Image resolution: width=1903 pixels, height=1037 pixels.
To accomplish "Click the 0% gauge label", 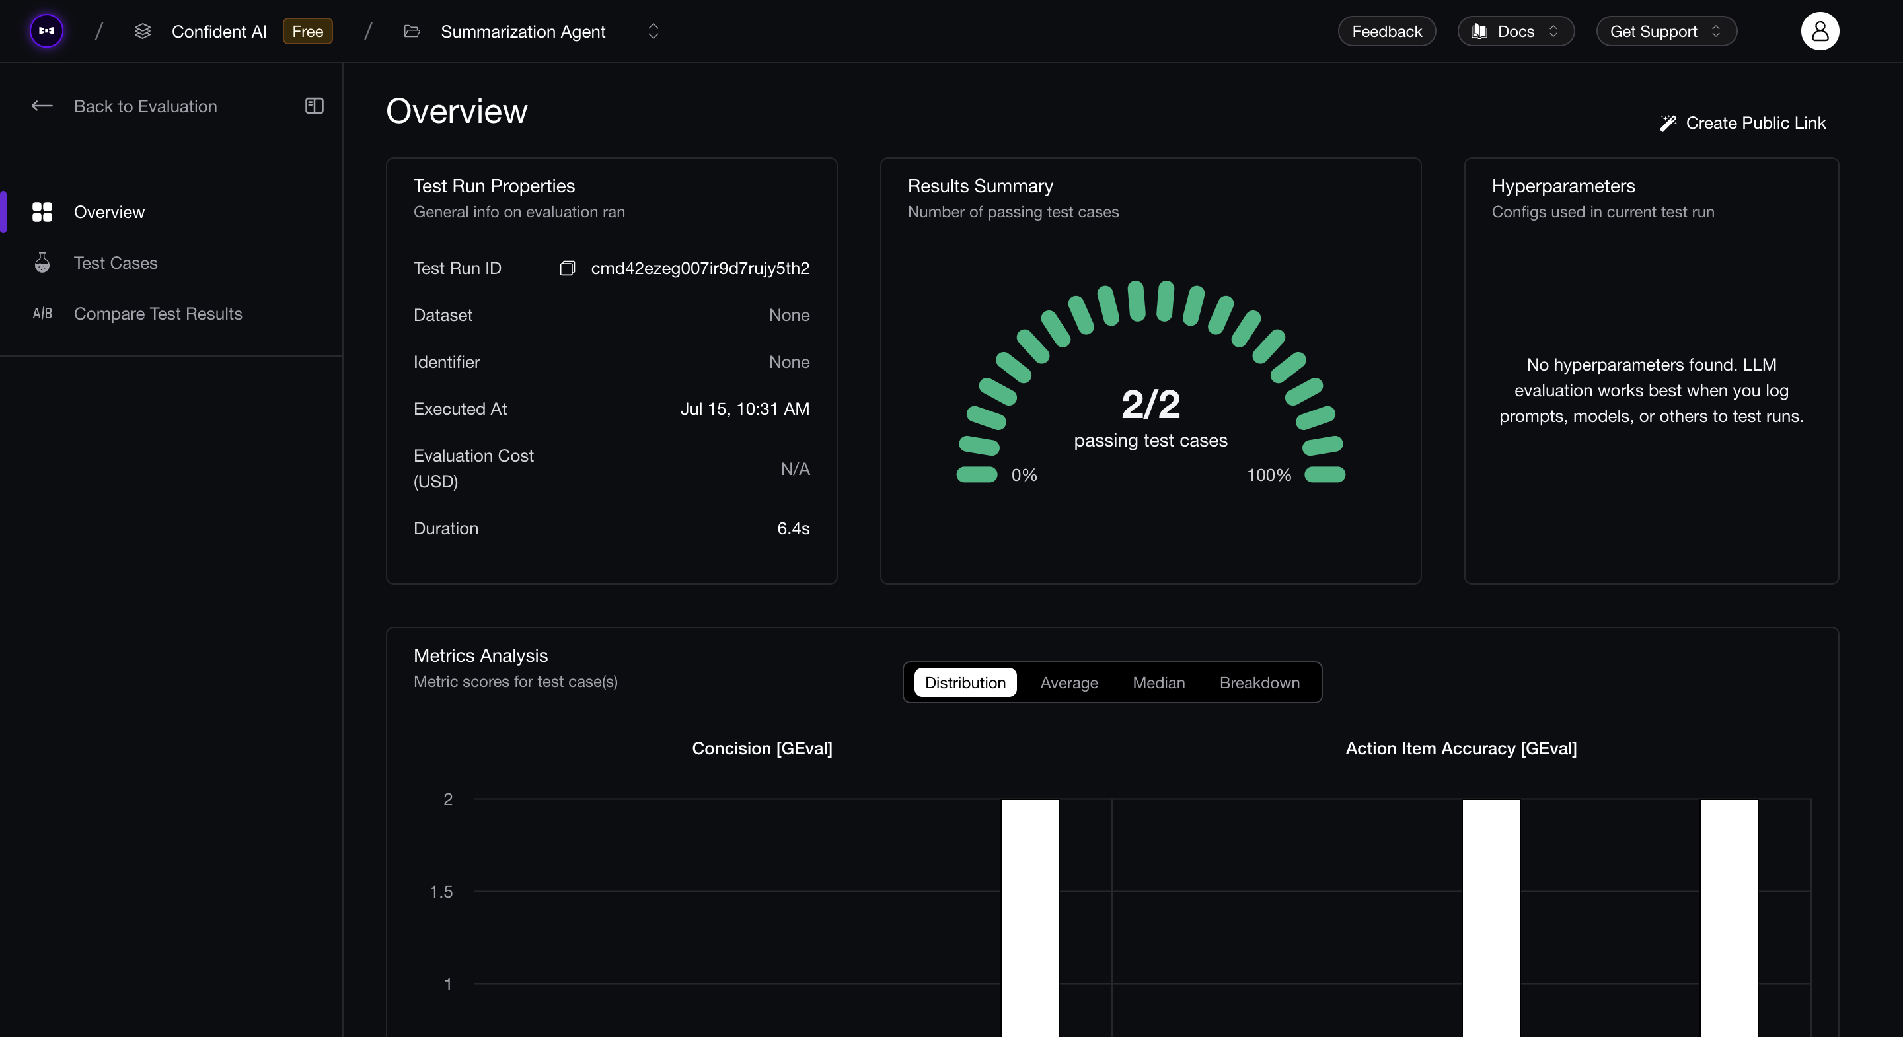I will click(x=1024, y=475).
